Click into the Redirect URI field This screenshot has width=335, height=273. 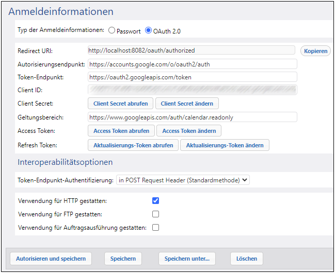coord(192,50)
